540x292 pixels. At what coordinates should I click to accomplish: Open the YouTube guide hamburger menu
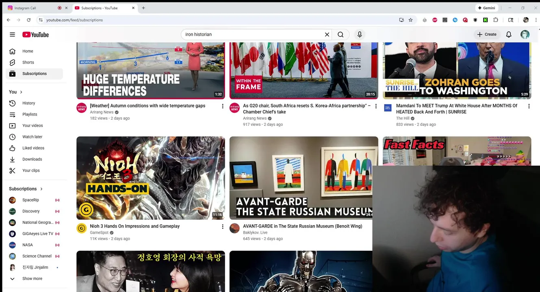point(13,34)
